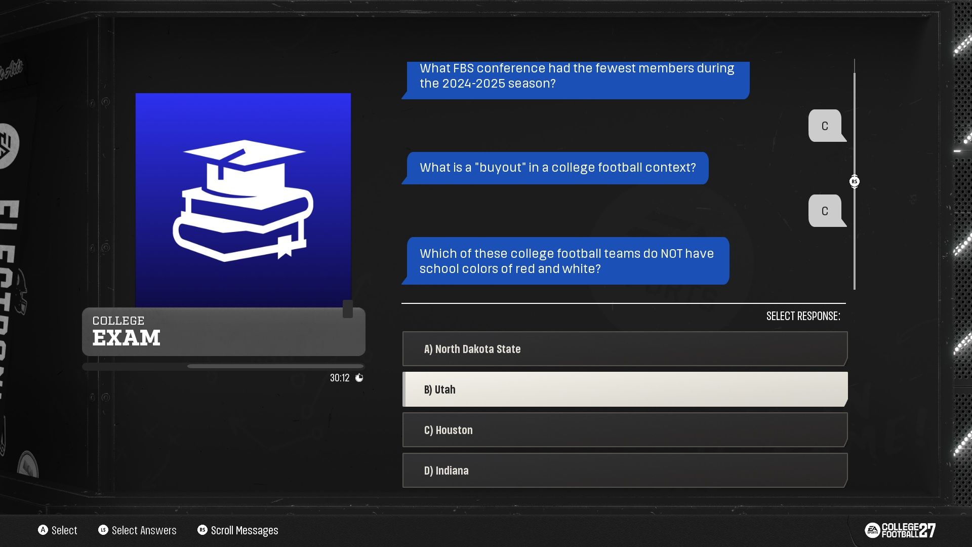Click the College Exam title card

coord(223,331)
